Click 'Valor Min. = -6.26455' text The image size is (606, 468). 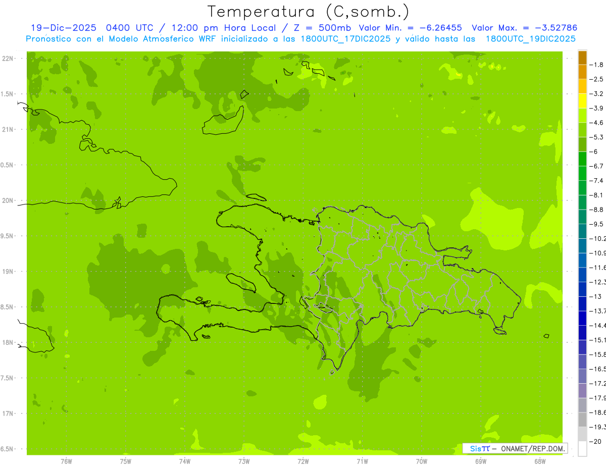[410, 28]
